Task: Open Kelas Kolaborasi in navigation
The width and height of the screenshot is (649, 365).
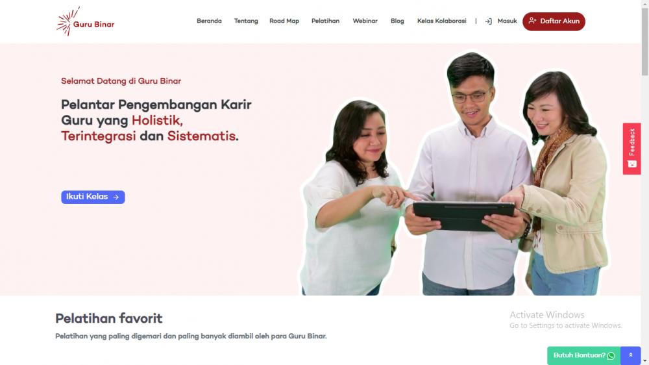Action: (441, 21)
